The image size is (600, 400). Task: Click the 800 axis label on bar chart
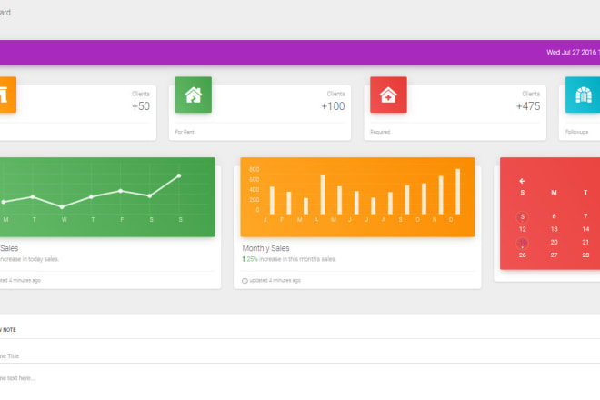point(254,170)
